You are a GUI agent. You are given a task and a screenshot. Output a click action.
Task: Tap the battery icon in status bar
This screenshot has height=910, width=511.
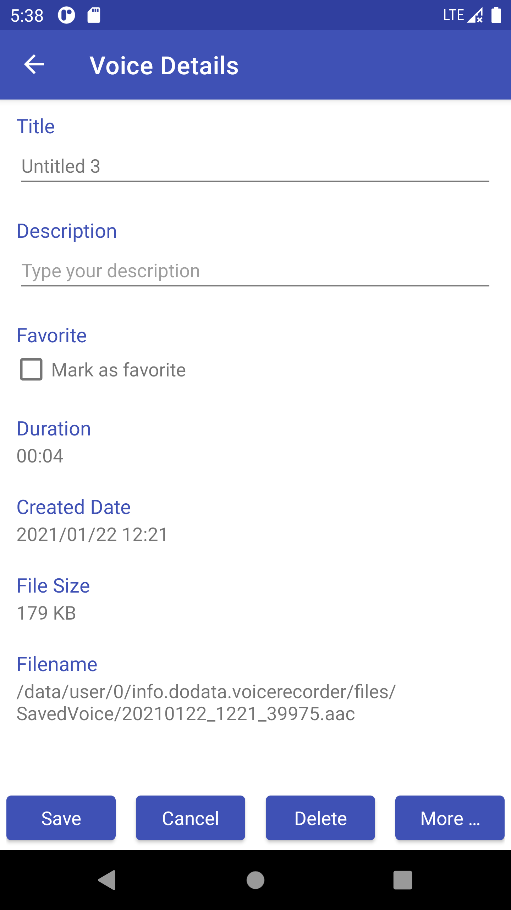click(496, 15)
